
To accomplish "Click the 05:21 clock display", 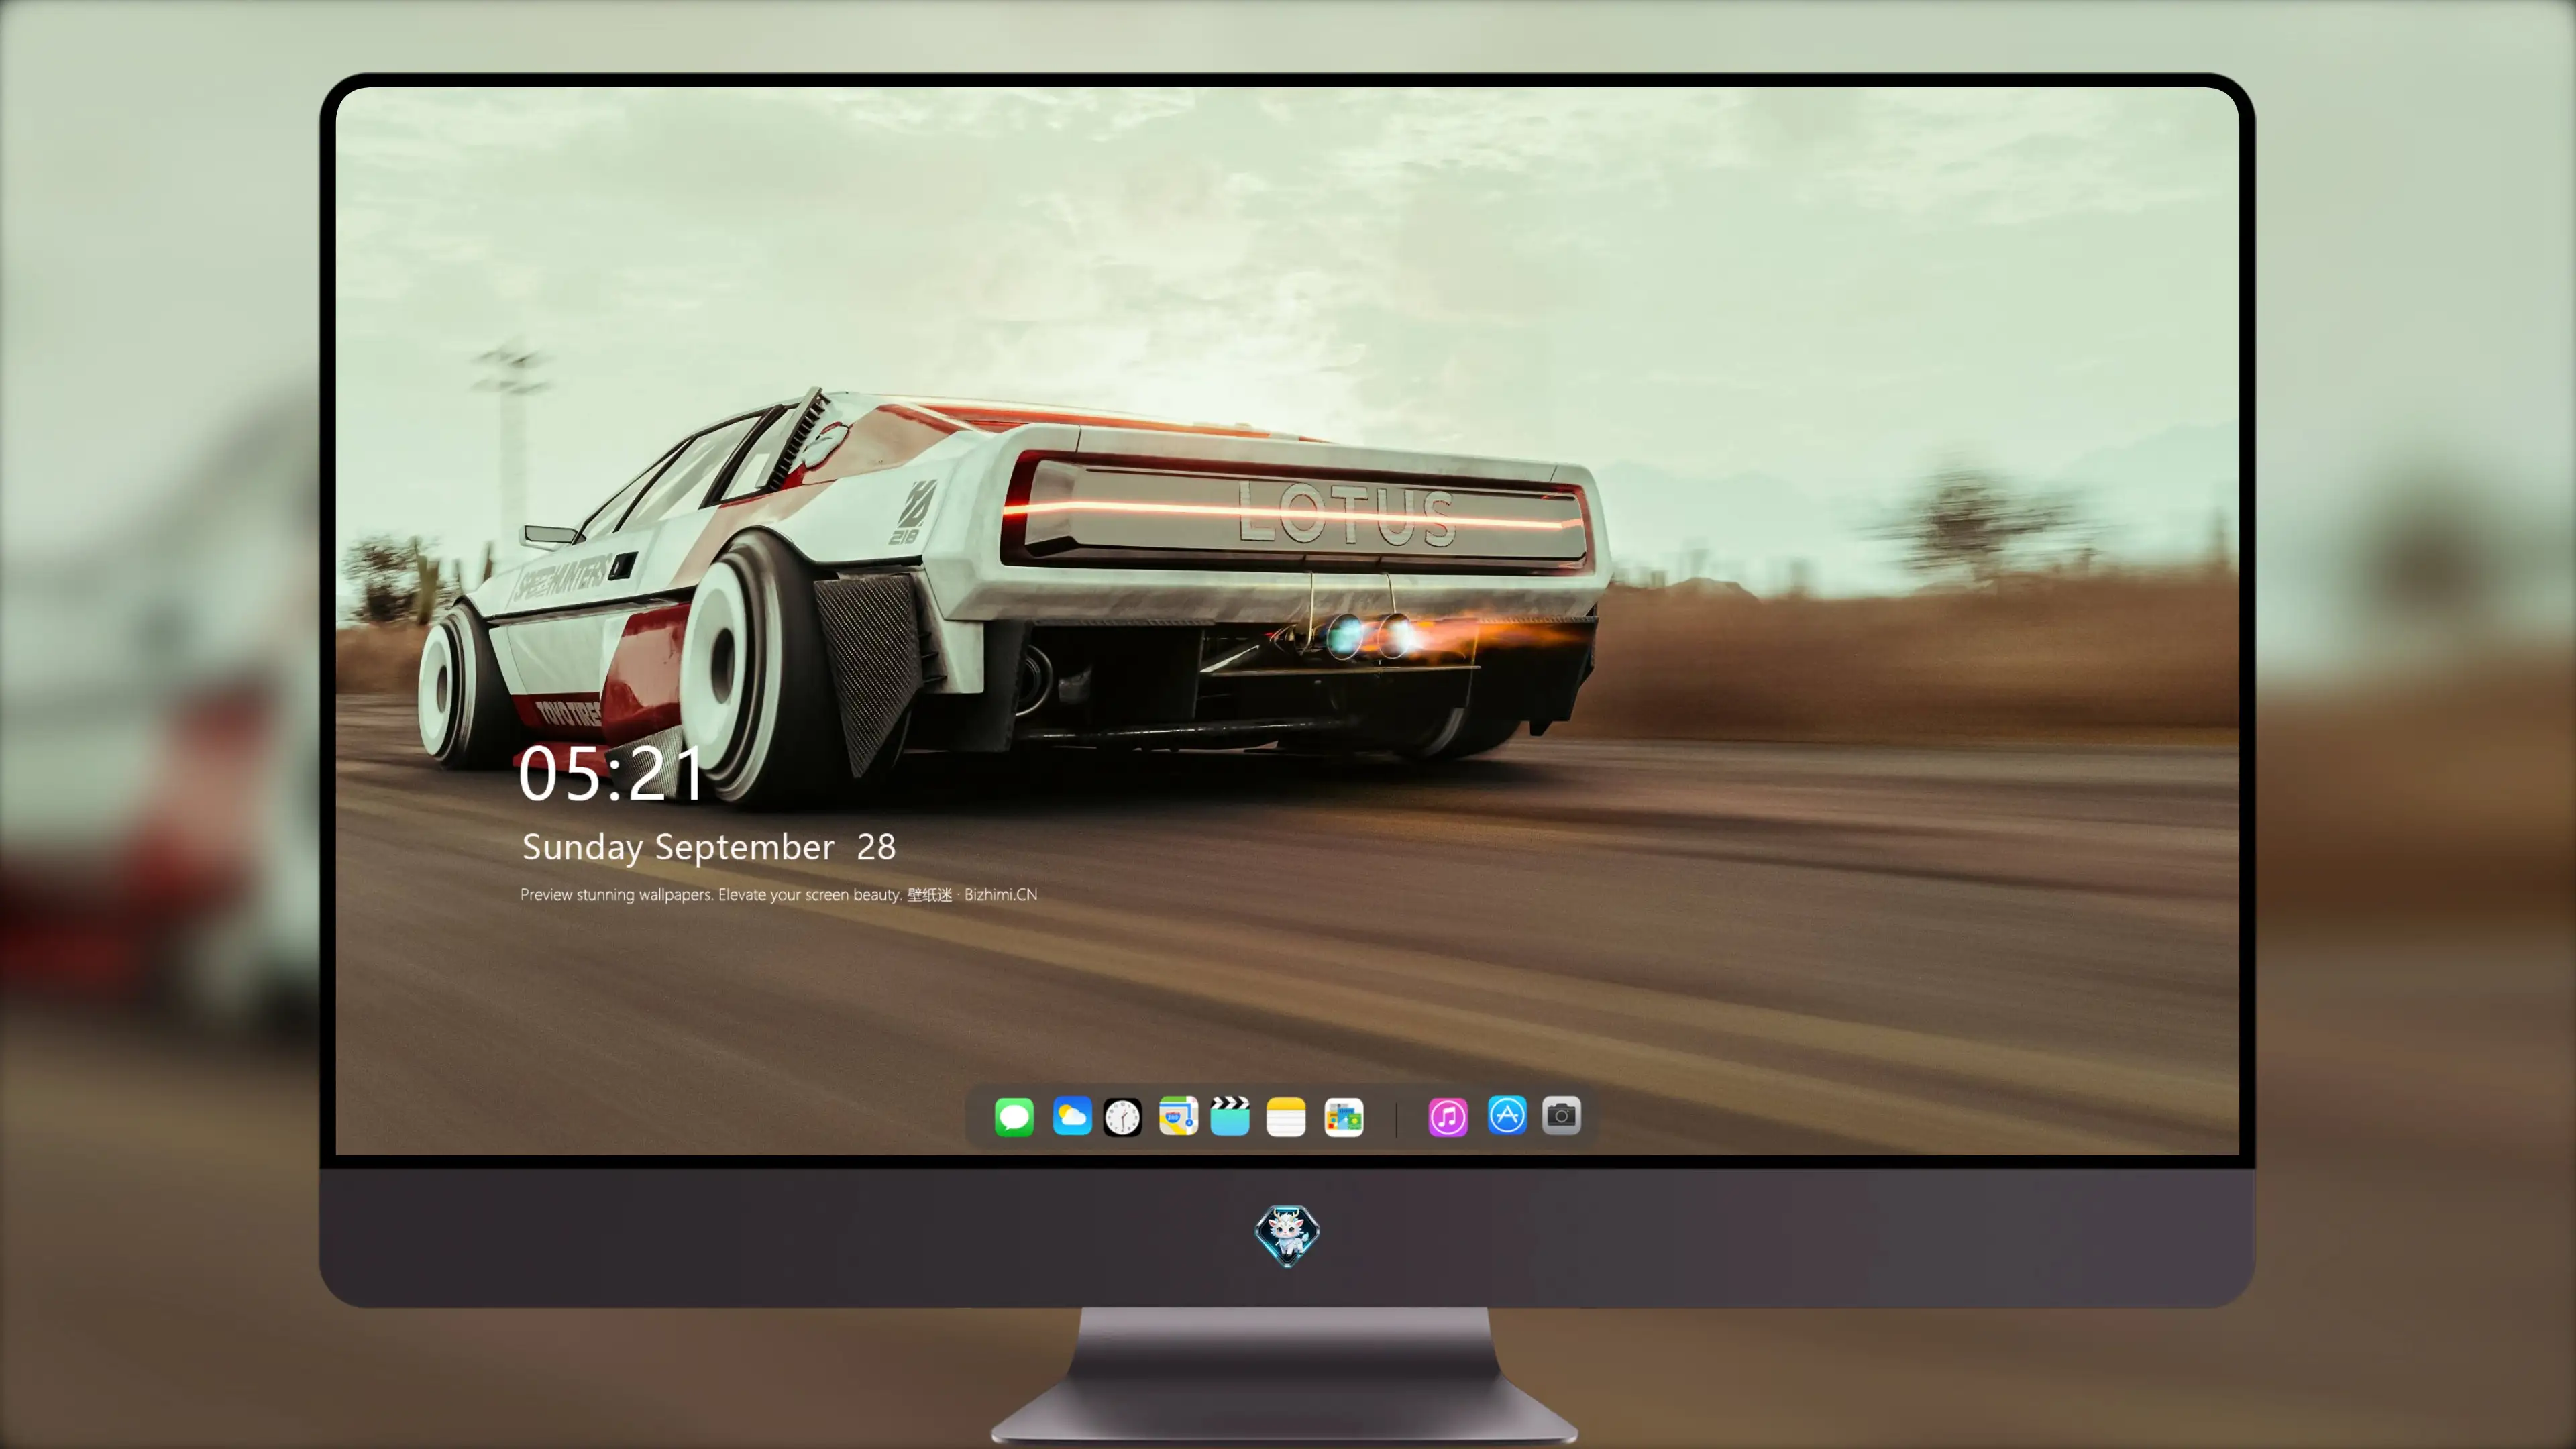I will coord(612,774).
